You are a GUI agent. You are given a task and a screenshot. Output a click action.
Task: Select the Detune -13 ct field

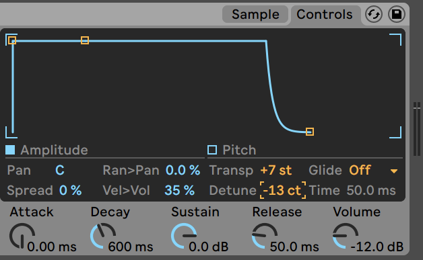point(283,190)
